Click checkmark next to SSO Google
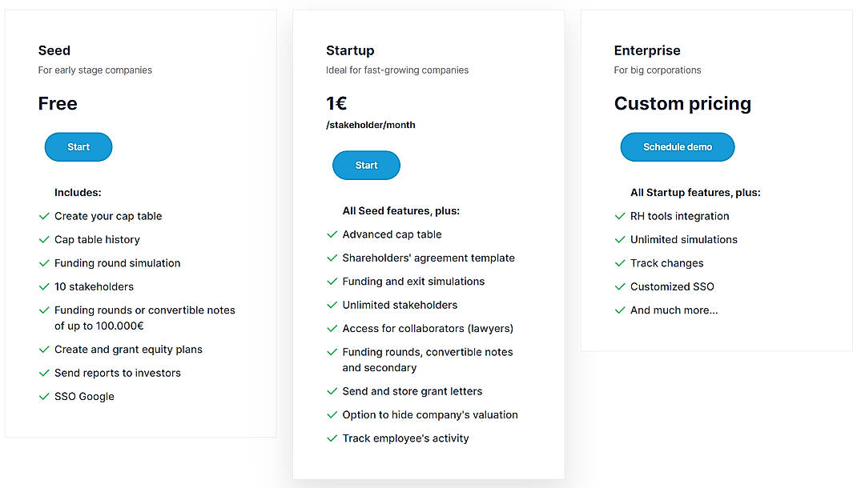This screenshot has height=488, width=857. click(x=44, y=396)
